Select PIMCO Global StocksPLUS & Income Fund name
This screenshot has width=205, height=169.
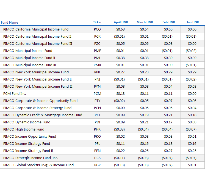tap(38, 165)
